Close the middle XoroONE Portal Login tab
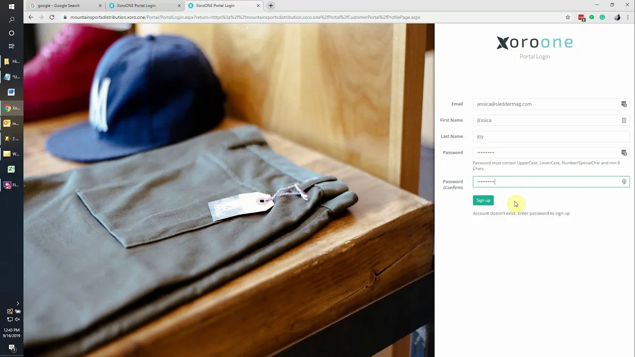The image size is (635, 357). (x=179, y=5)
